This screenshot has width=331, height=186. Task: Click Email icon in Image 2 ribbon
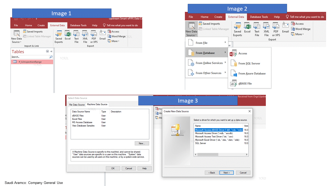(x=285, y=28)
